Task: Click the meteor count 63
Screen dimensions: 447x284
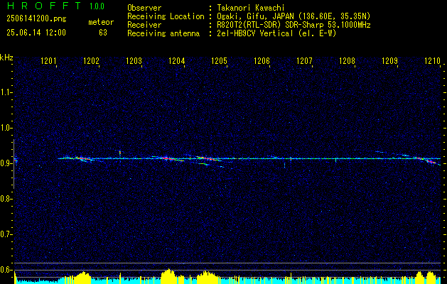Action: [103, 33]
